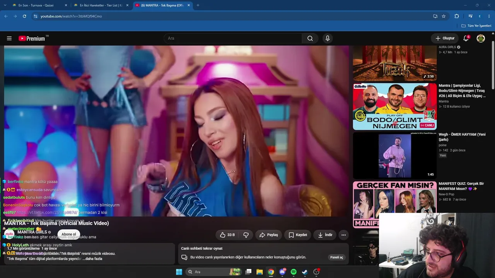495x278 pixels.
Task: Dislike the video with the thumbs-down
Action: [x=246, y=235]
